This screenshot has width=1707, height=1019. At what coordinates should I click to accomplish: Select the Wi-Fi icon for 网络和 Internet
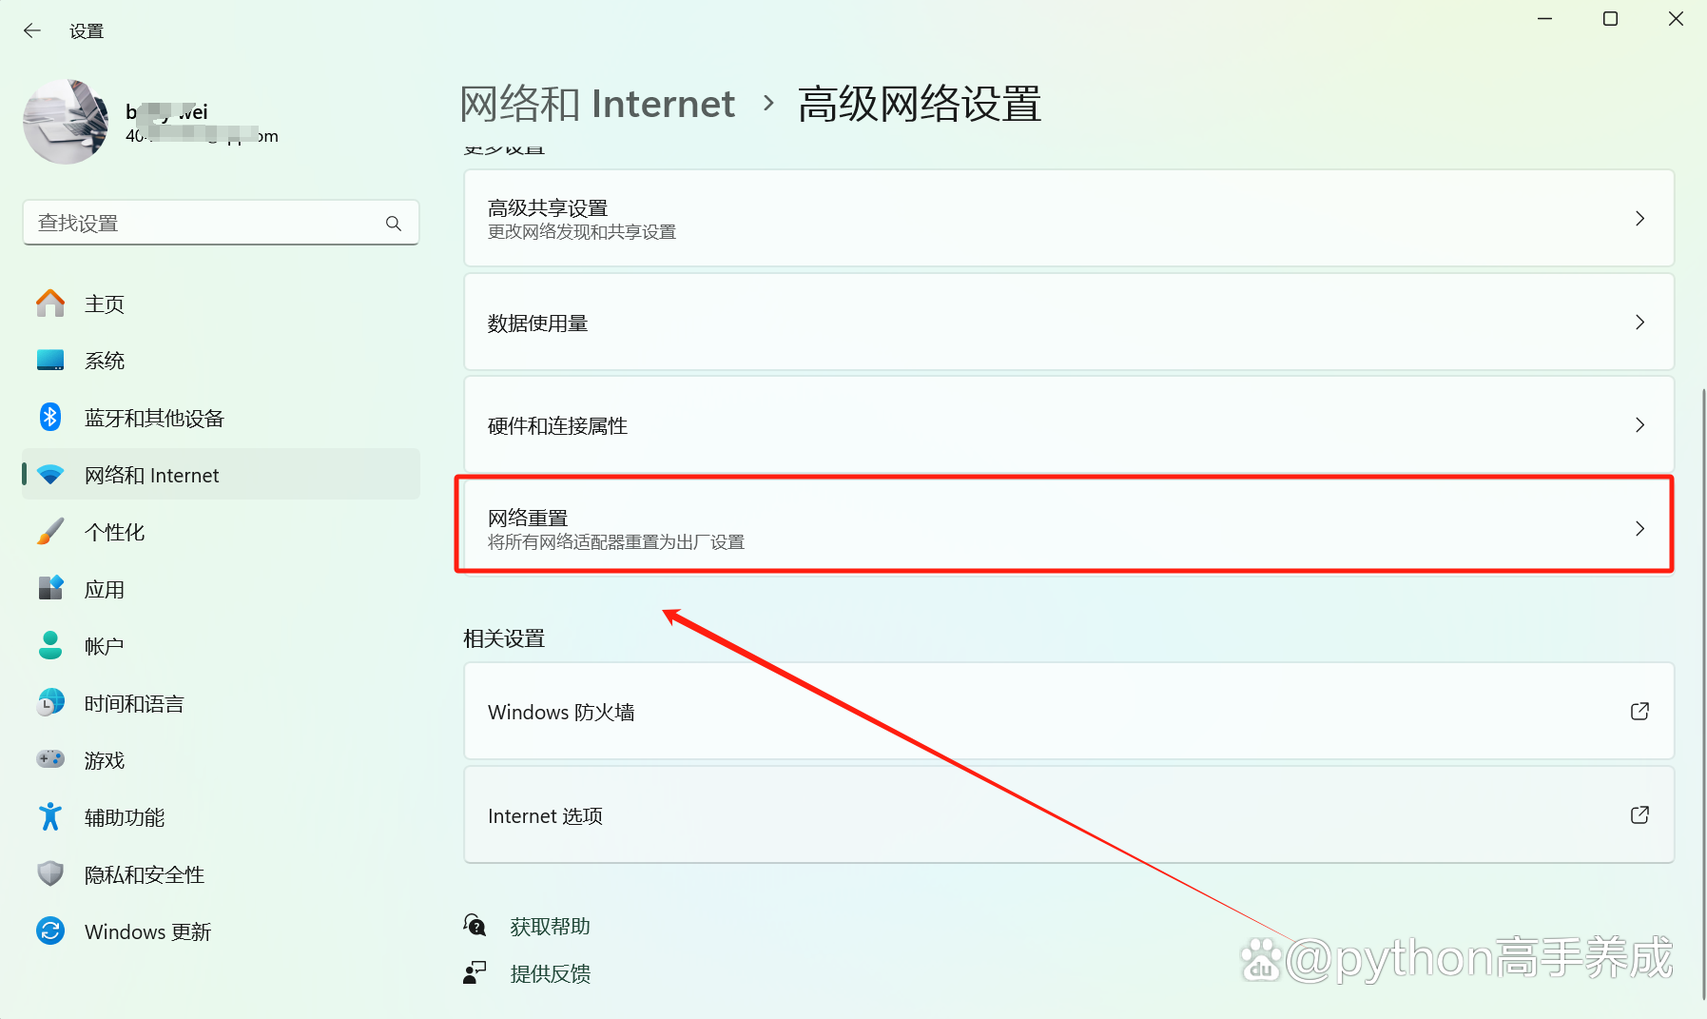click(x=50, y=475)
